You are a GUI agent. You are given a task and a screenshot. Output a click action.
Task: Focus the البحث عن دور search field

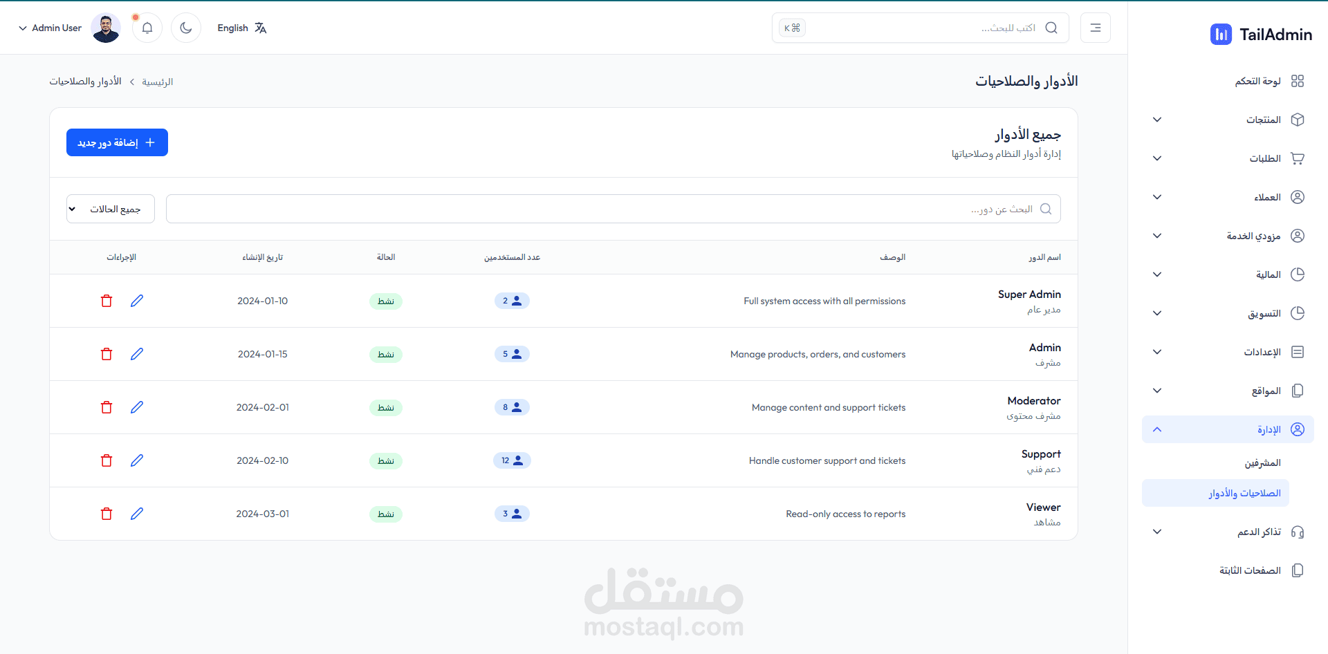coord(614,209)
